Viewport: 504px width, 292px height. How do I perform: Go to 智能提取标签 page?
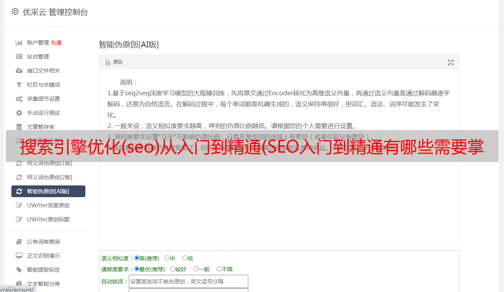point(43,270)
